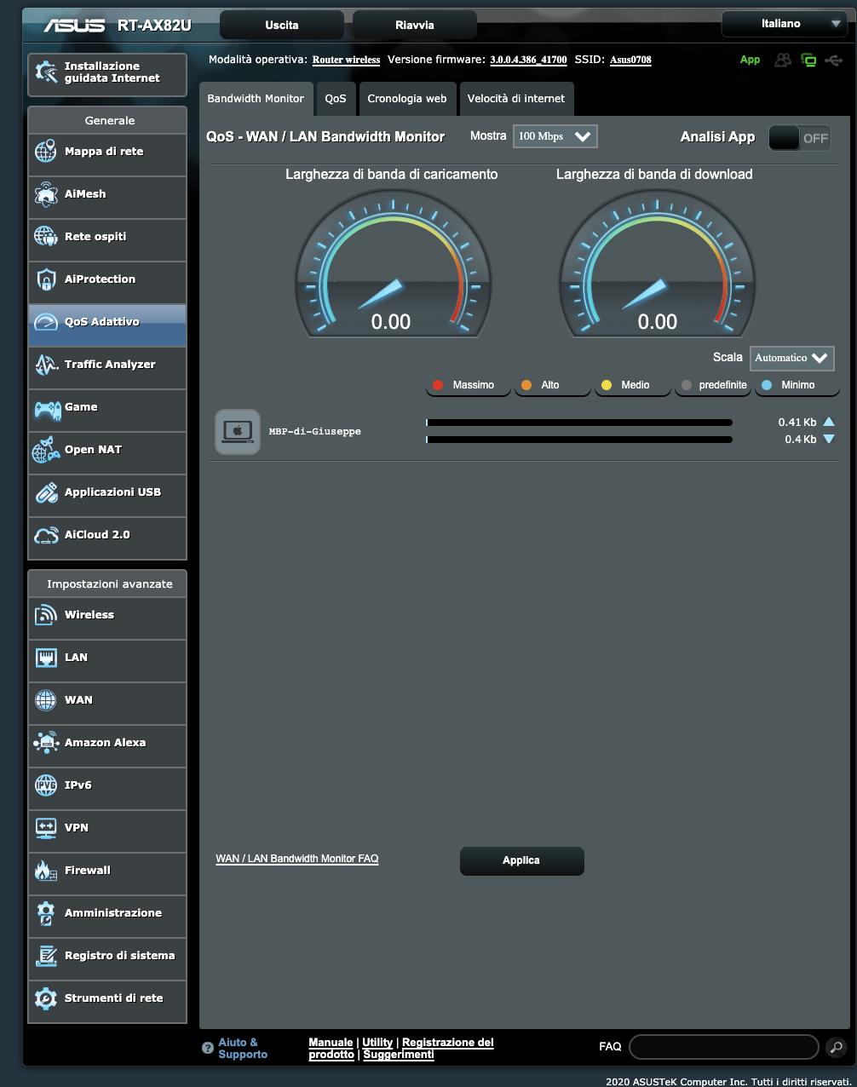Open the Utility link
The image size is (857, 1087).
[x=377, y=1043]
